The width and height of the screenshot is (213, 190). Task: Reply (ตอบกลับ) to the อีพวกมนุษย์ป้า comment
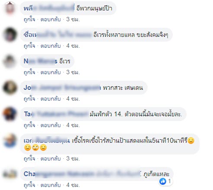tap(51, 19)
